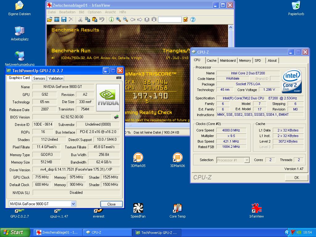Image resolution: width=316 pixels, height=237 pixels.
Task: Open the Datei menu in IrfanView
Action: [52, 12]
